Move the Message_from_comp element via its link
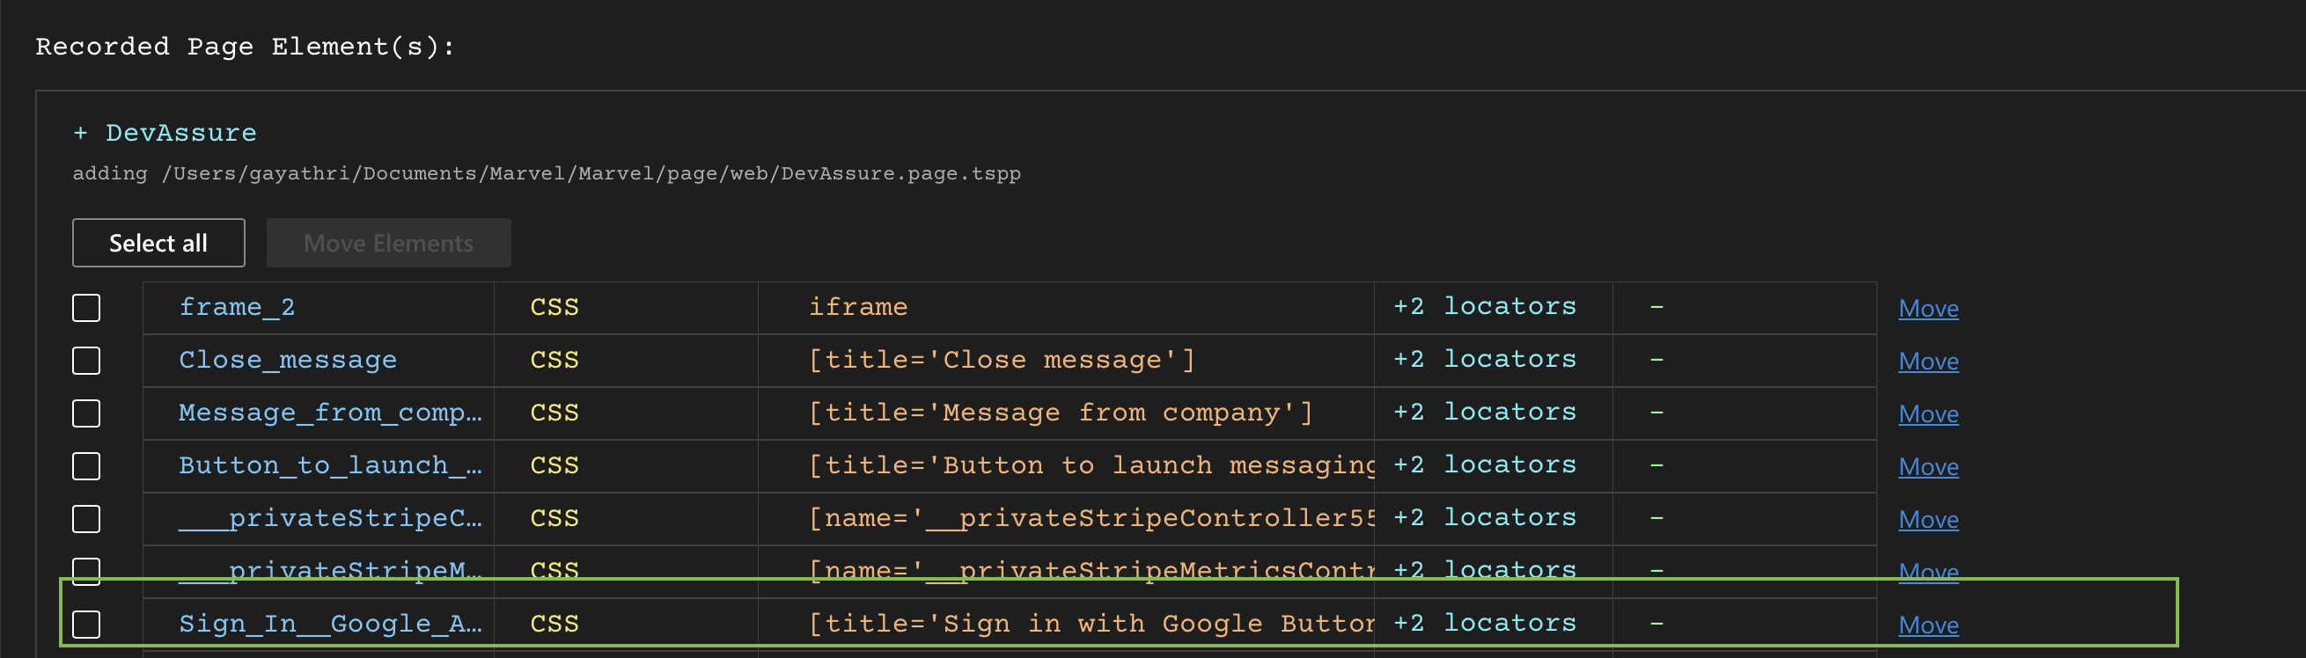This screenshot has height=658, width=2306. point(1928,414)
